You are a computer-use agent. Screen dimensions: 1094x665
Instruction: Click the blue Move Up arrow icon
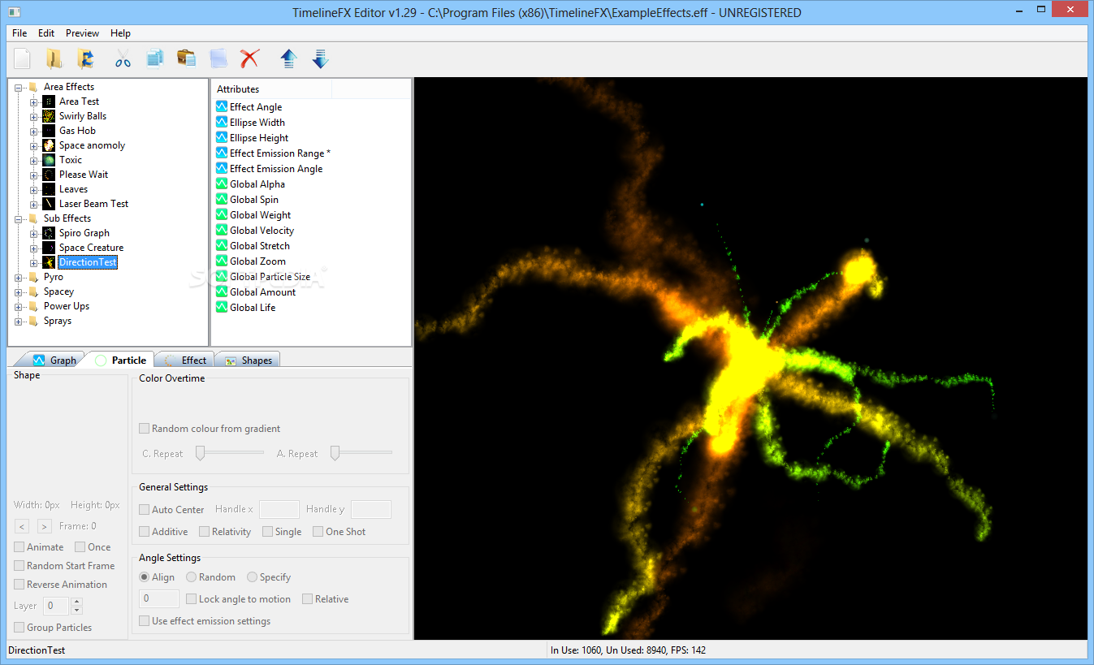point(288,58)
